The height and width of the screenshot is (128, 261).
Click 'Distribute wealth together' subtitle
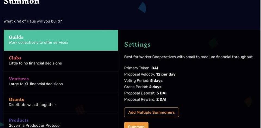32,105
